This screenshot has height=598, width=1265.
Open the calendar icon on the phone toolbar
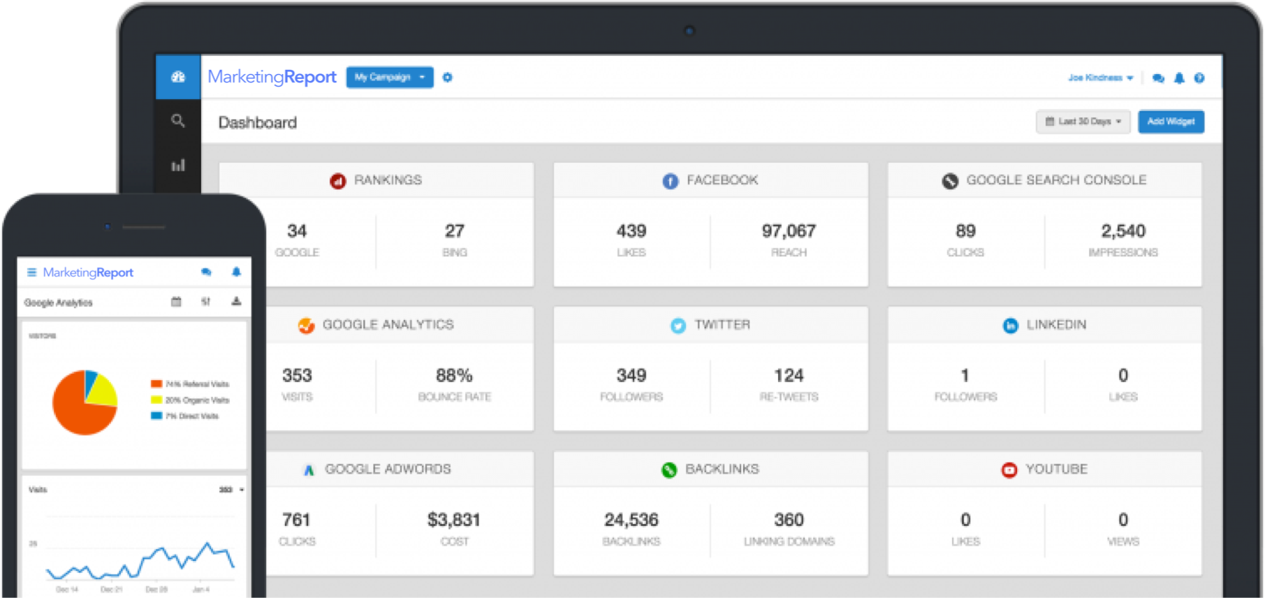click(176, 302)
